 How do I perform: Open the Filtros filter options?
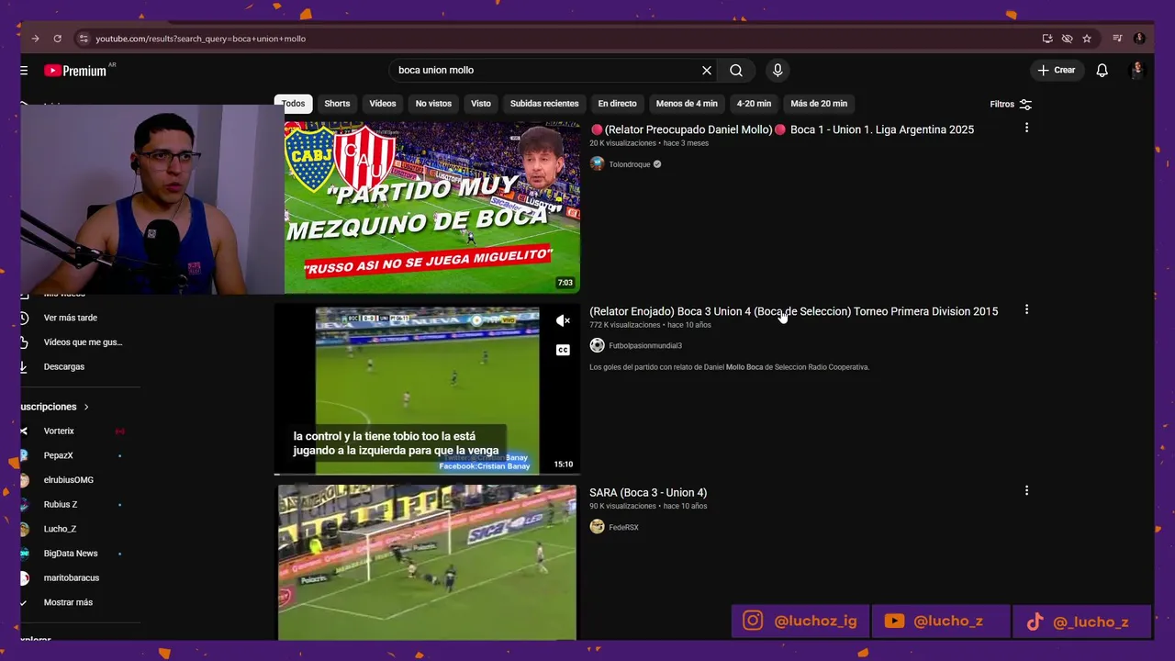coord(1011,104)
